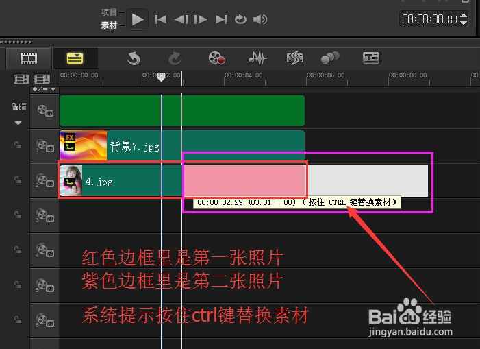Click the 背景7.jpg clip name text

pos(135,146)
